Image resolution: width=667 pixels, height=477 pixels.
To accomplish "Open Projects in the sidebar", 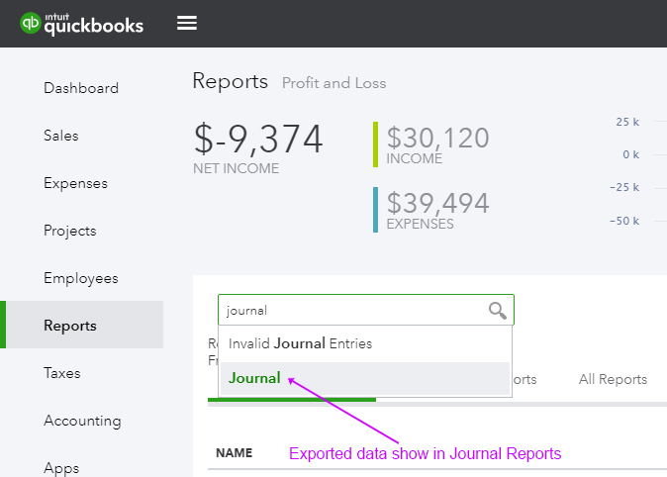I will pyautogui.click(x=70, y=231).
